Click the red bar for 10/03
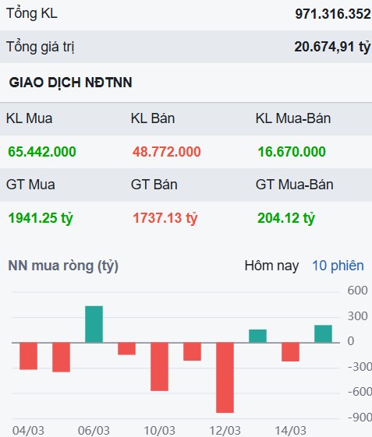The image size is (372, 437). (x=160, y=366)
